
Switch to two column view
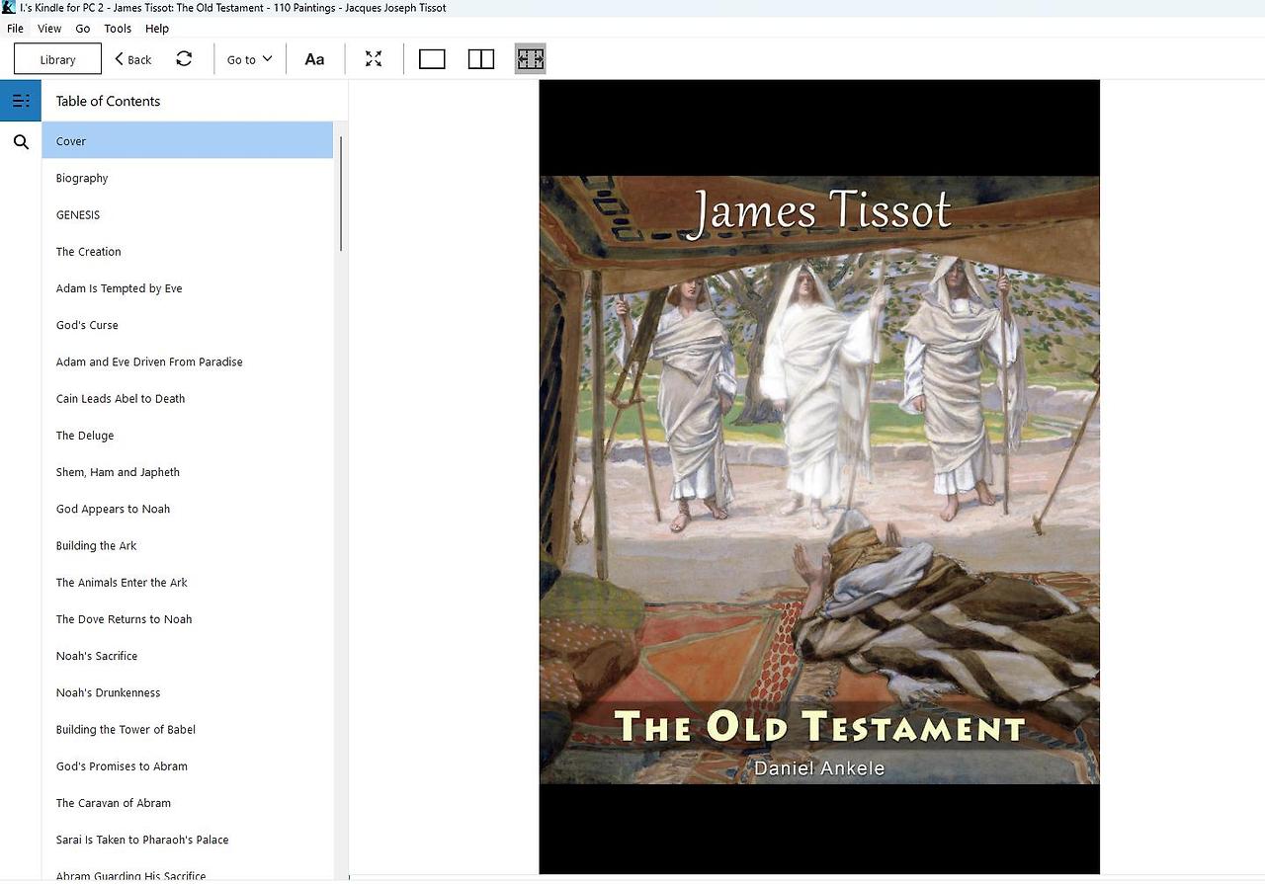tap(481, 59)
